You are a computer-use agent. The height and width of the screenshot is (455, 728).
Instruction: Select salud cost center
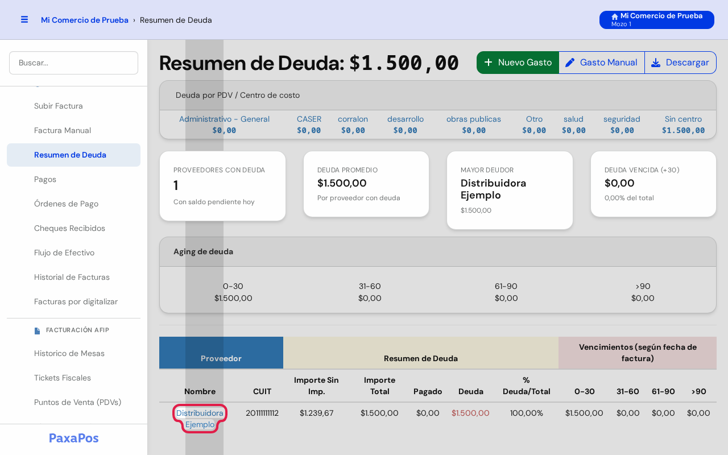pyautogui.click(x=573, y=125)
